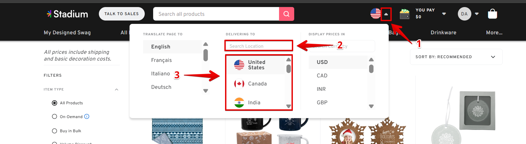Viewport: 526px width, 144px height.
Task: Click the DA account avatar
Action: coord(464,14)
